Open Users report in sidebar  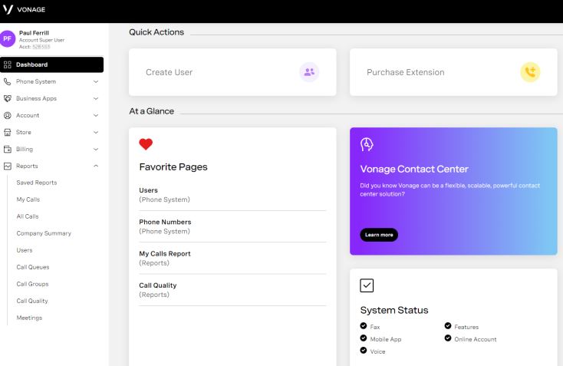(x=25, y=250)
